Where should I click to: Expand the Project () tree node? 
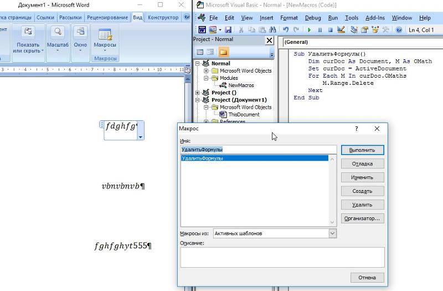coord(198,93)
